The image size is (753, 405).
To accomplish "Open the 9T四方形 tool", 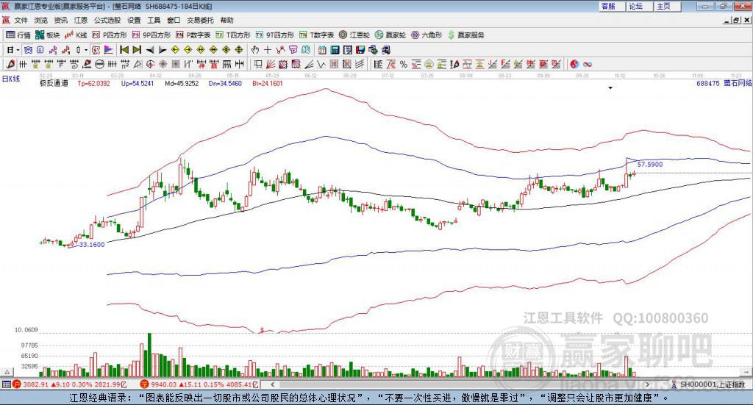I will click(275, 35).
